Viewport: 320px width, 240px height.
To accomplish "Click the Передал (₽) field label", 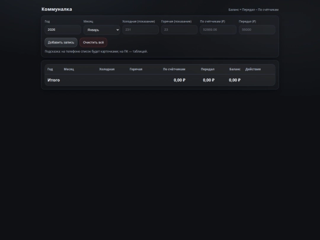I will pyautogui.click(x=247, y=21).
